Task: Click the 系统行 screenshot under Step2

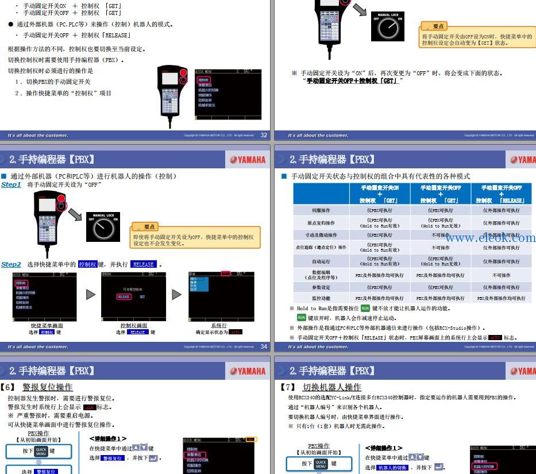Action: click(x=222, y=296)
